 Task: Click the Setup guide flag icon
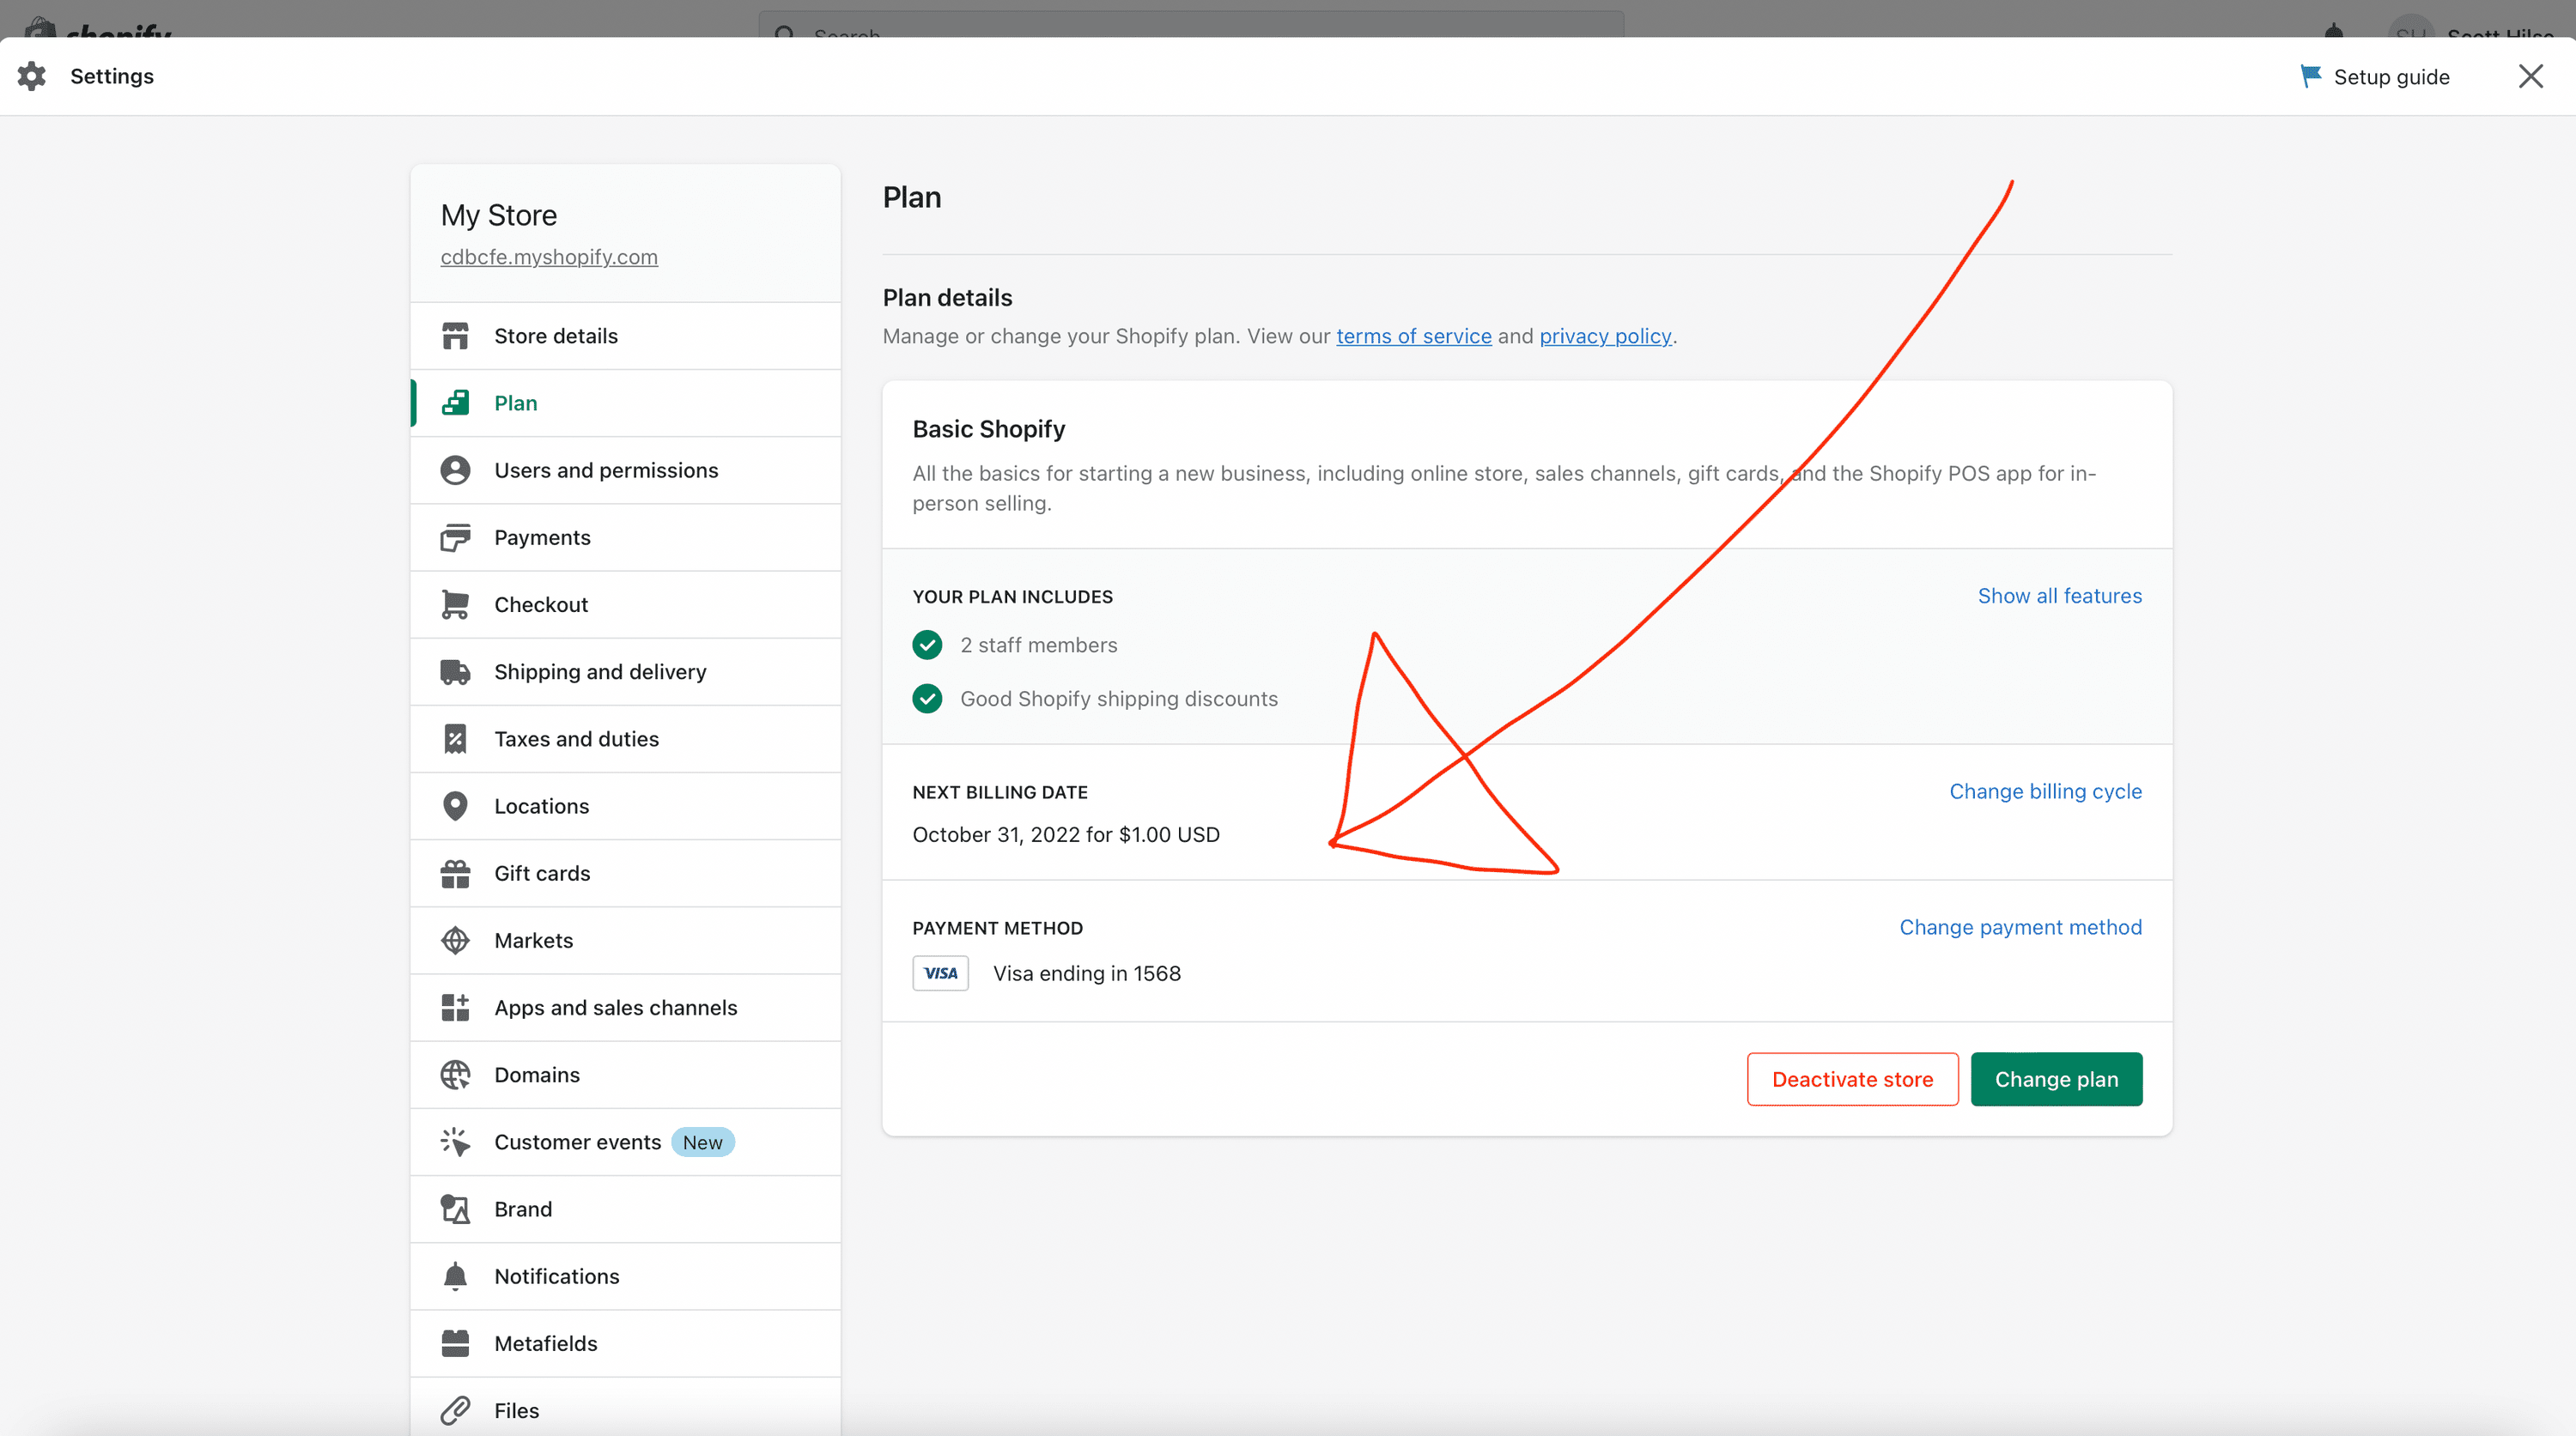click(2310, 76)
